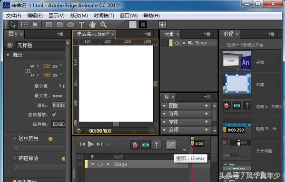Open the Timeline menu
Screen dimensions: 285x182
104,16
